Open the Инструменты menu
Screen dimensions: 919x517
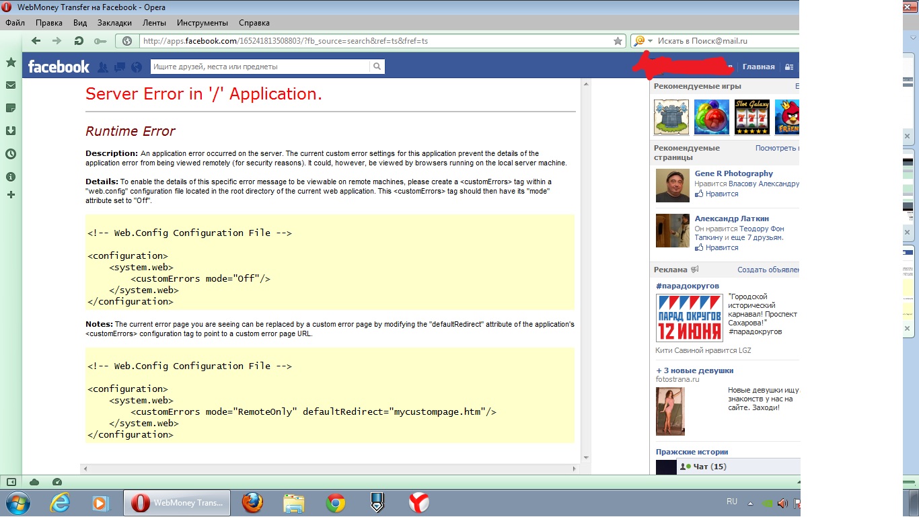click(x=202, y=23)
